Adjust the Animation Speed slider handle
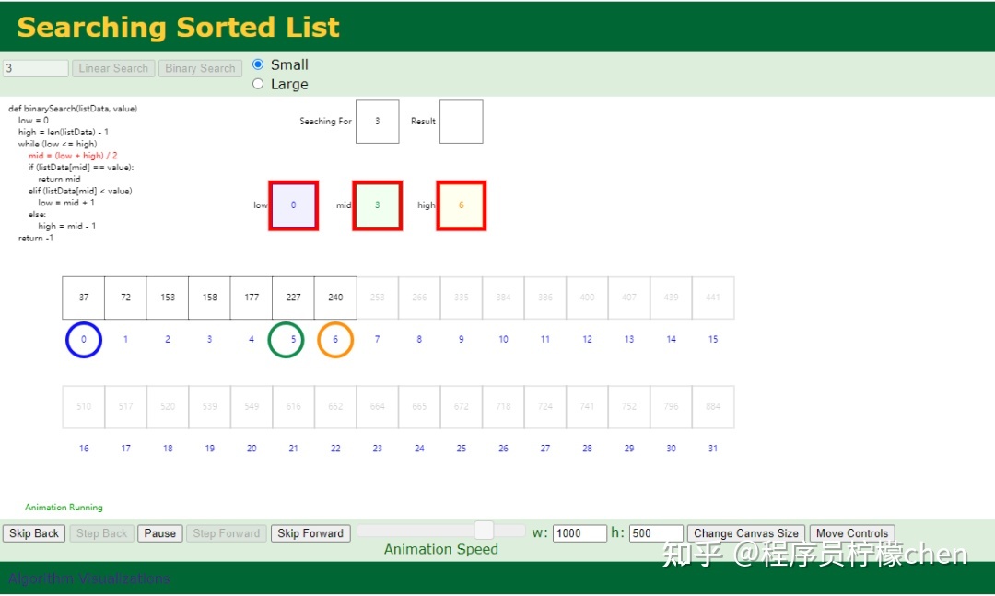The image size is (995, 596). click(x=485, y=530)
